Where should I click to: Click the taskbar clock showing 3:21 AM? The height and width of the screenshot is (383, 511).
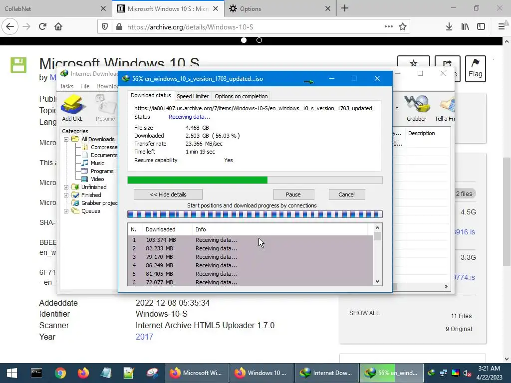489,373
